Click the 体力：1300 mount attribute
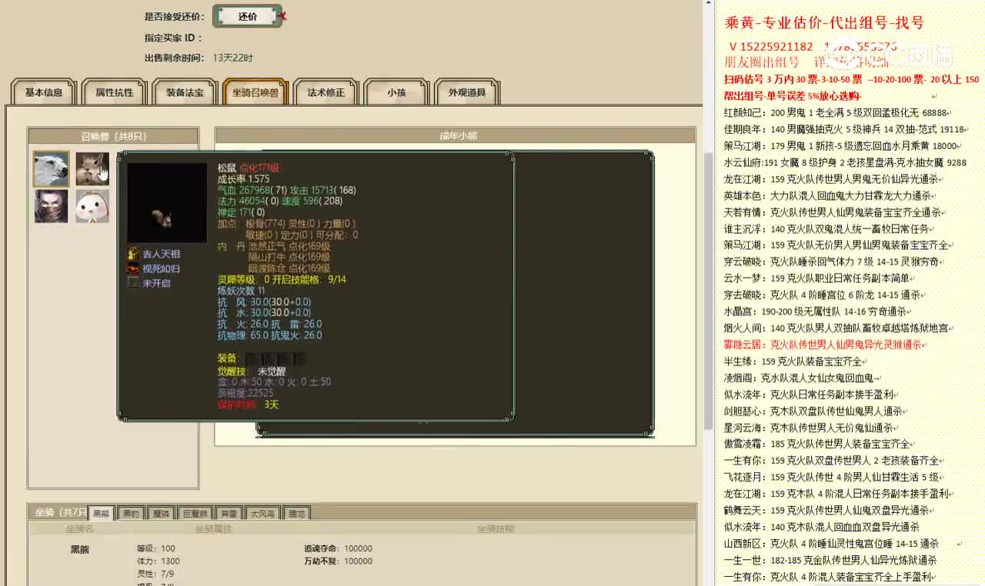This screenshot has height=586, width=985. (159, 561)
